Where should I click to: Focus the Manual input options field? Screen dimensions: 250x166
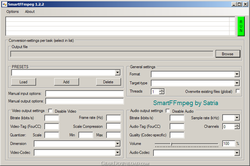click(x=85, y=94)
